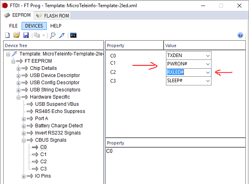The width and height of the screenshot is (249, 184).
Task: Close the FT Prog window
Action: coord(239,6)
